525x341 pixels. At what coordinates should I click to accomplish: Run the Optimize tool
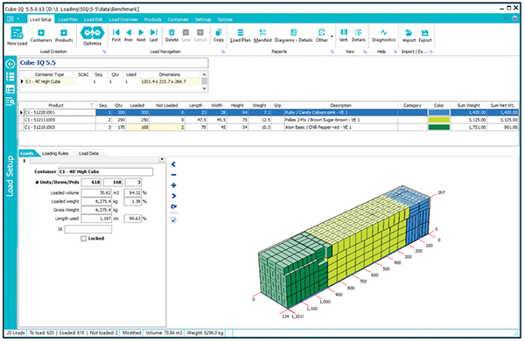[92, 36]
